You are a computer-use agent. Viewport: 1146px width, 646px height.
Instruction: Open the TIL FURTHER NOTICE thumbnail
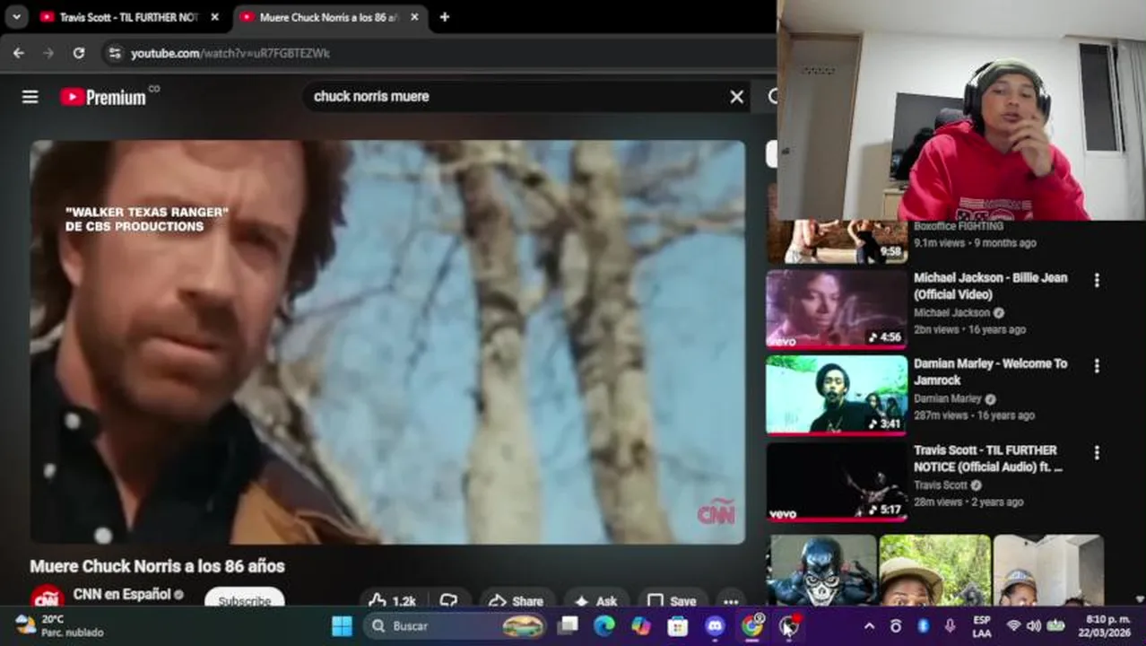tap(837, 482)
